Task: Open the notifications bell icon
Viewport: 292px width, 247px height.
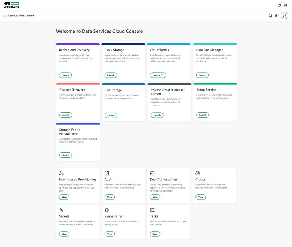Action: [x=270, y=16]
